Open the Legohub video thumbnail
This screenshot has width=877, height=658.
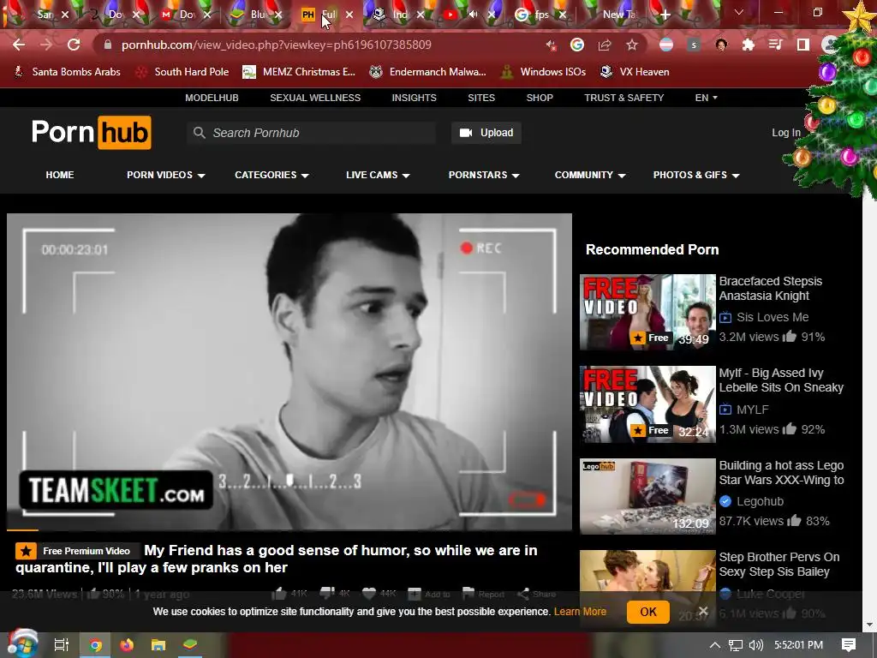(x=647, y=496)
